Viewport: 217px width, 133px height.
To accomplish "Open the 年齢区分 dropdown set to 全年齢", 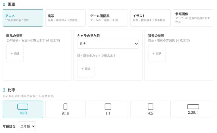I will tap(27, 126).
